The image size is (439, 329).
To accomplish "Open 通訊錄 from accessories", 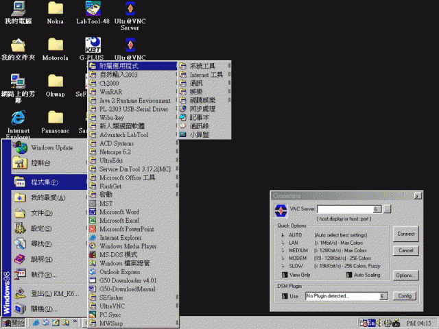I will pos(204,126).
